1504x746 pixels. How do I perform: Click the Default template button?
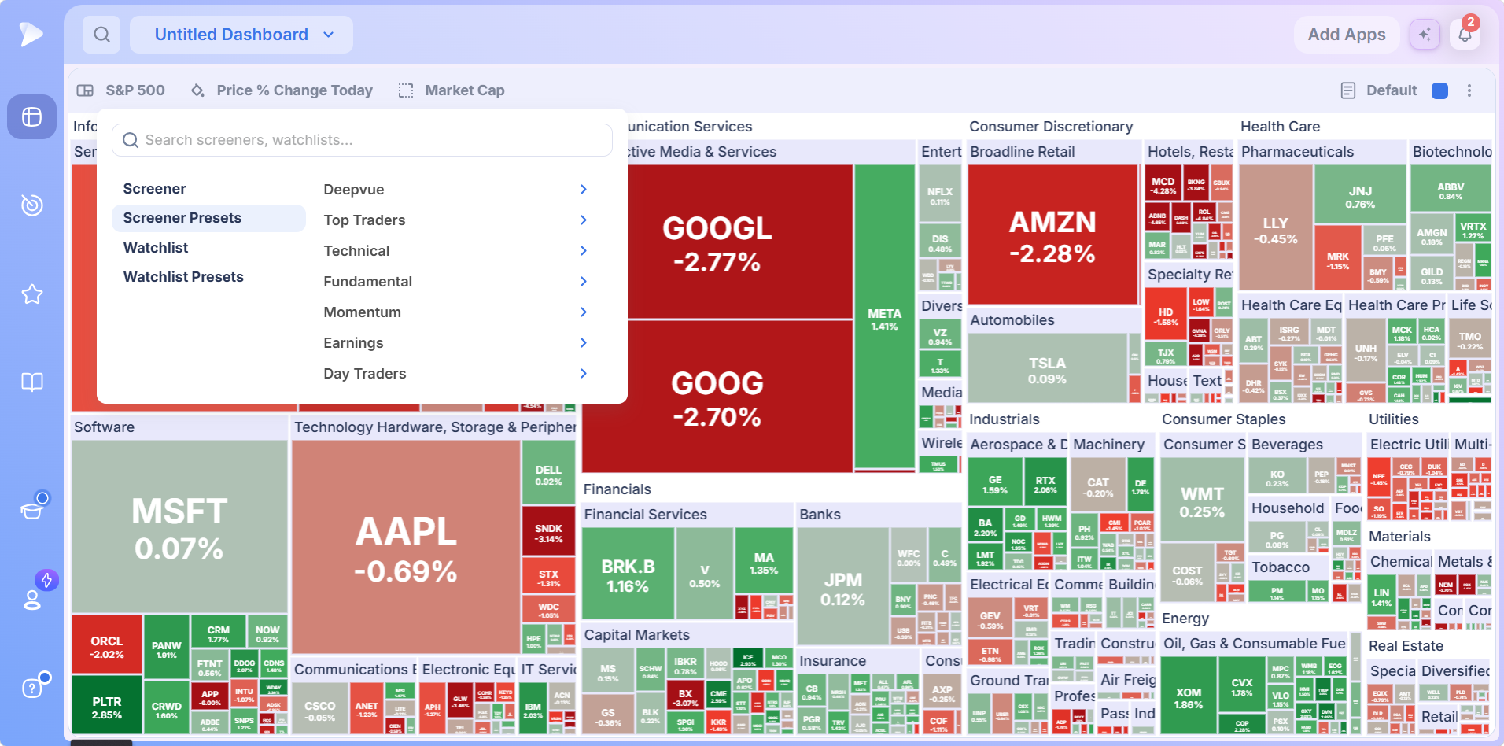pyautogui.click(x=1379, y=90)
